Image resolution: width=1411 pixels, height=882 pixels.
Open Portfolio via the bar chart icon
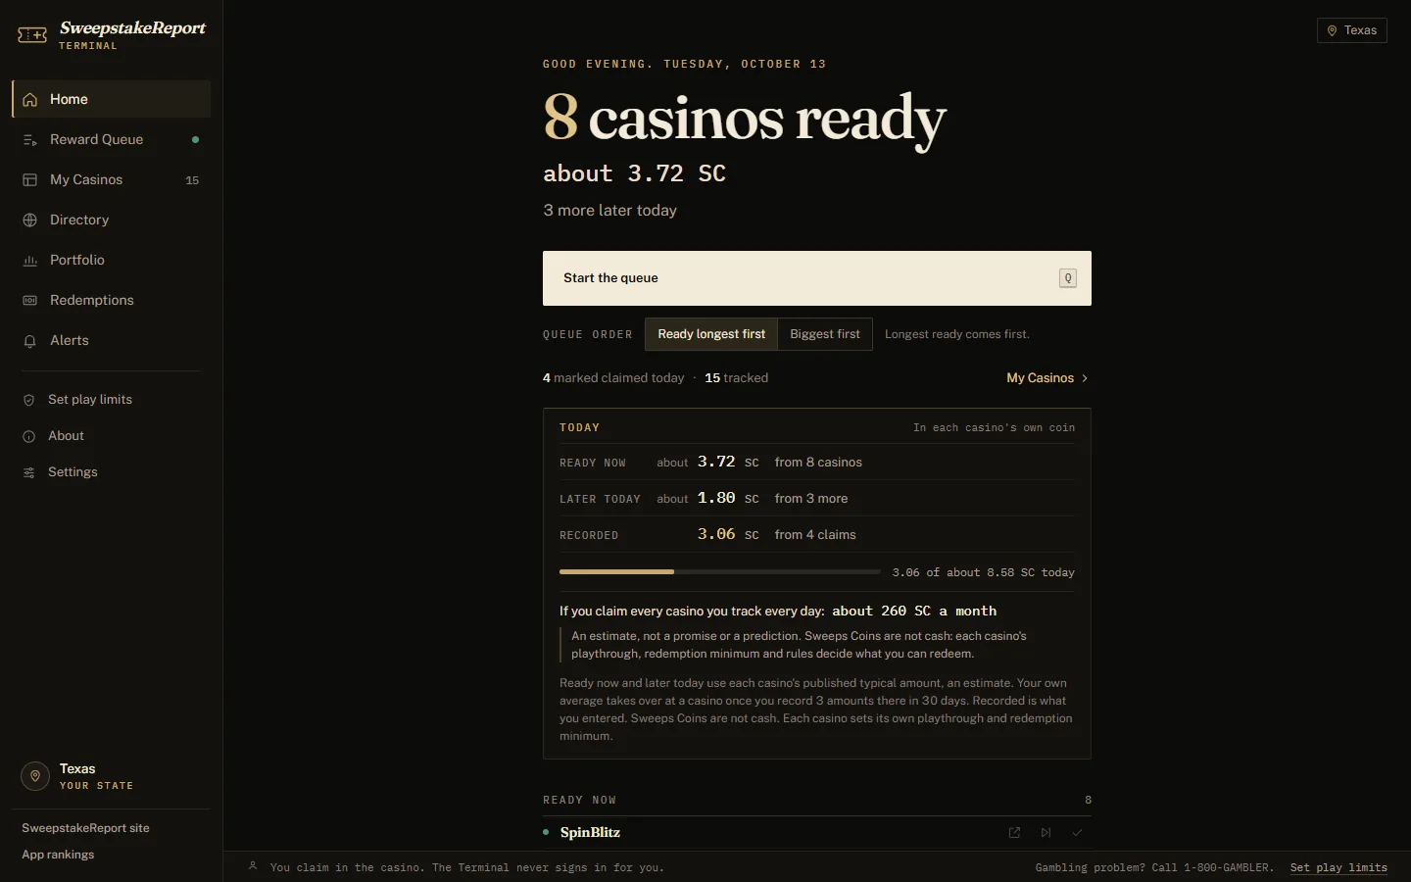(30, 261)
